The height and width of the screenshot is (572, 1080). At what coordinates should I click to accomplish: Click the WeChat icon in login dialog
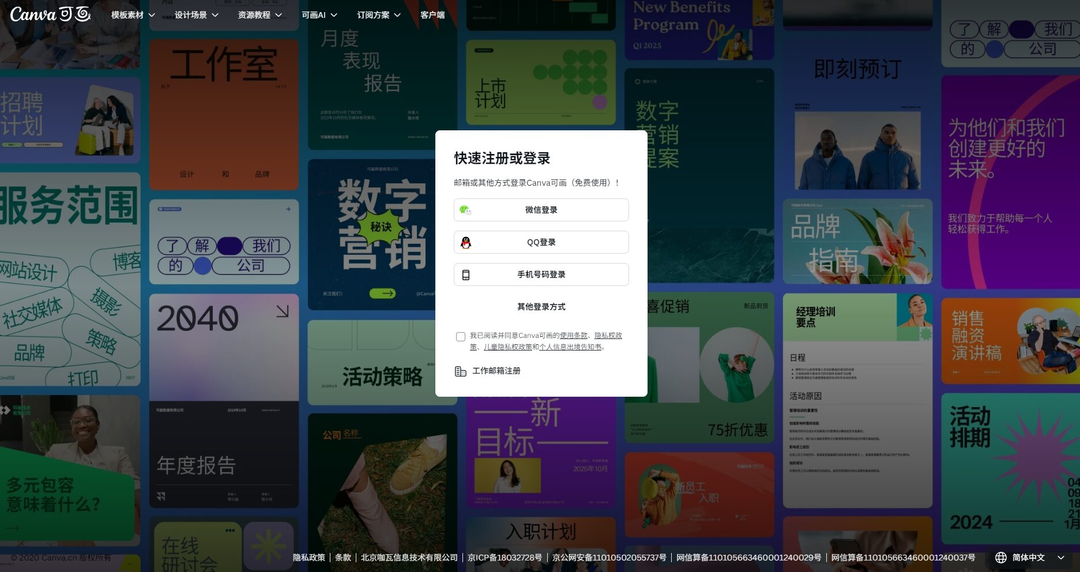point(465,210)
